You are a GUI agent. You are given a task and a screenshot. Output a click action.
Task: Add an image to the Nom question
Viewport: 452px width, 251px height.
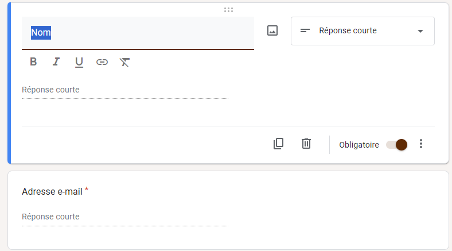272,31
